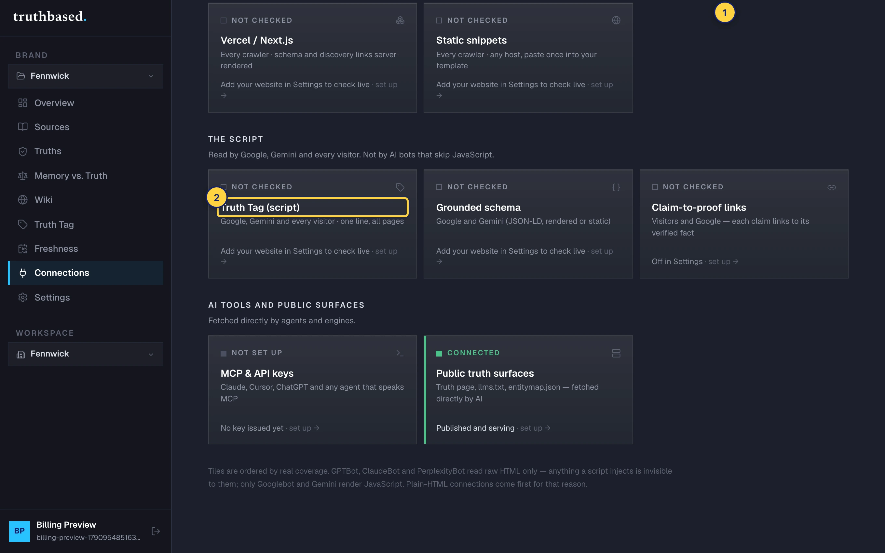Click the Billing Preview account name
Screen dimensions: 885x553
[x=66, y=525]
